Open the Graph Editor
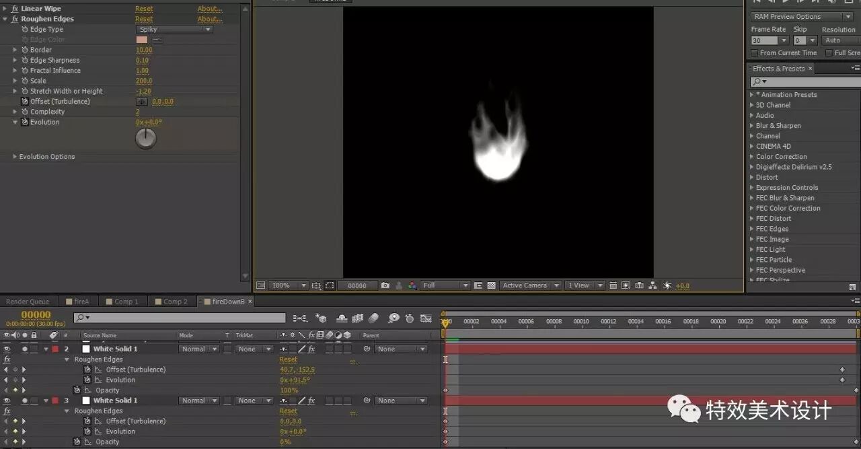Viewport: 861px width, 449px height. pos(425,318)
